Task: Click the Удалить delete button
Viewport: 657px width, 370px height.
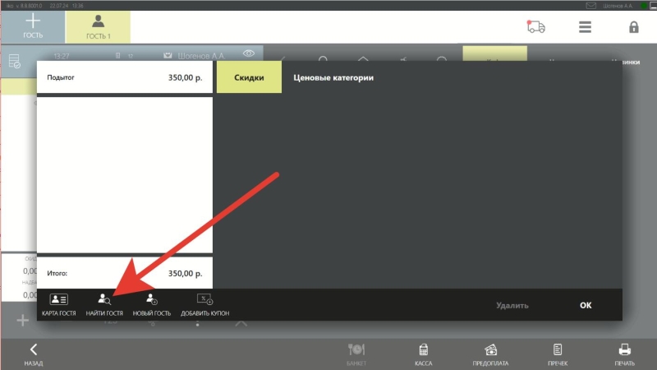Action: tap(512, 305)
